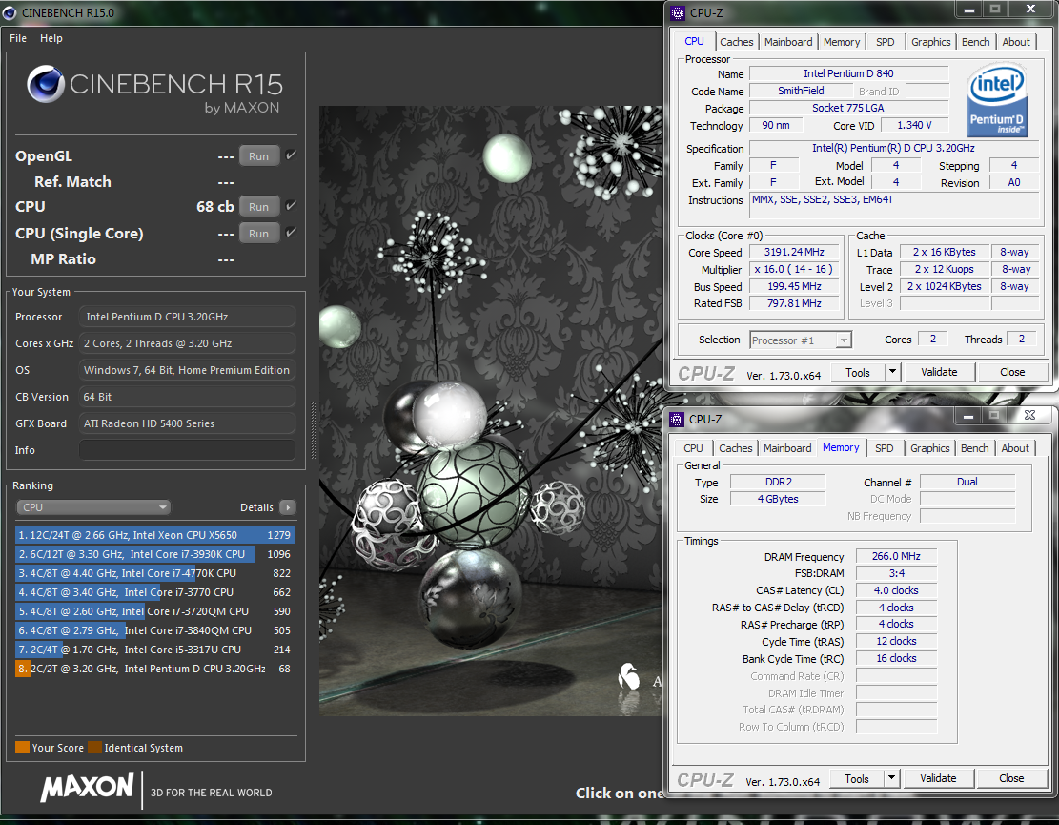Click the Cinebench R15 sphere logo

pos(46,84)
